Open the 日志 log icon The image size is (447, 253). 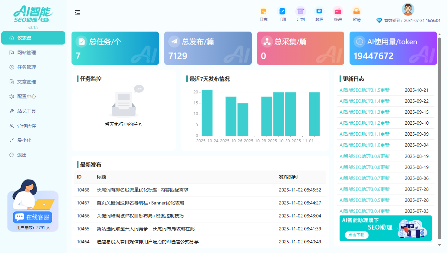click(263, 11)
